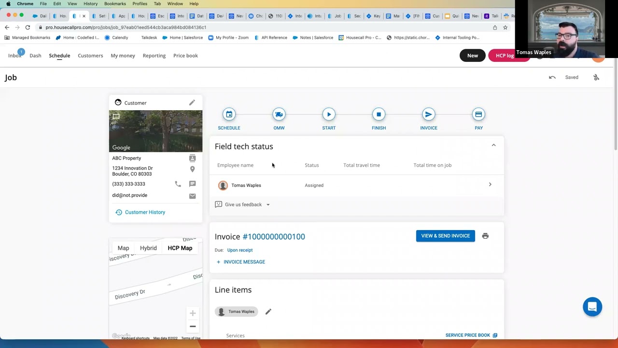618x348 pixels.
Task: Zoom in on the map
Action: (x=193, y=314)
